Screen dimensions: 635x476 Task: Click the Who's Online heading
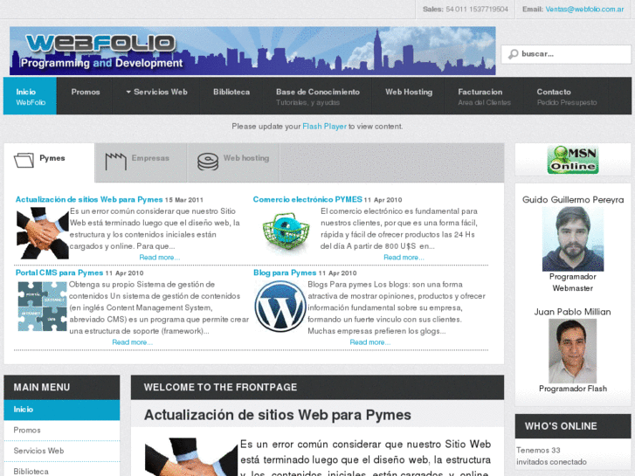(561, 426)
